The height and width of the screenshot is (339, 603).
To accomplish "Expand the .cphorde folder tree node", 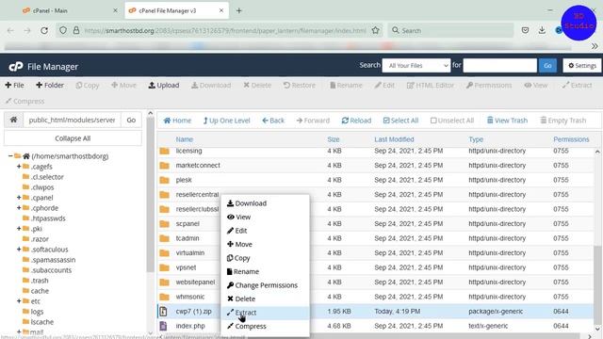I will [x=19, y=208].
